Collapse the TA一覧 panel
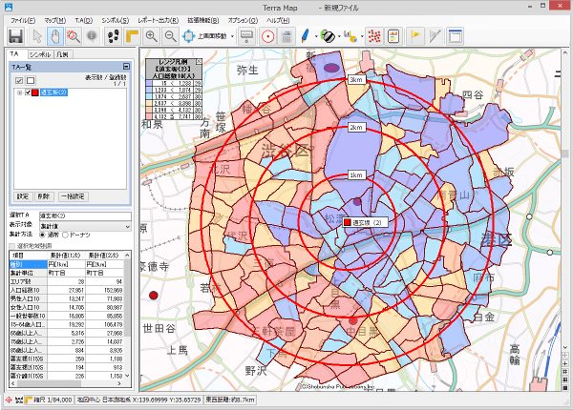 tap(126, 67)
